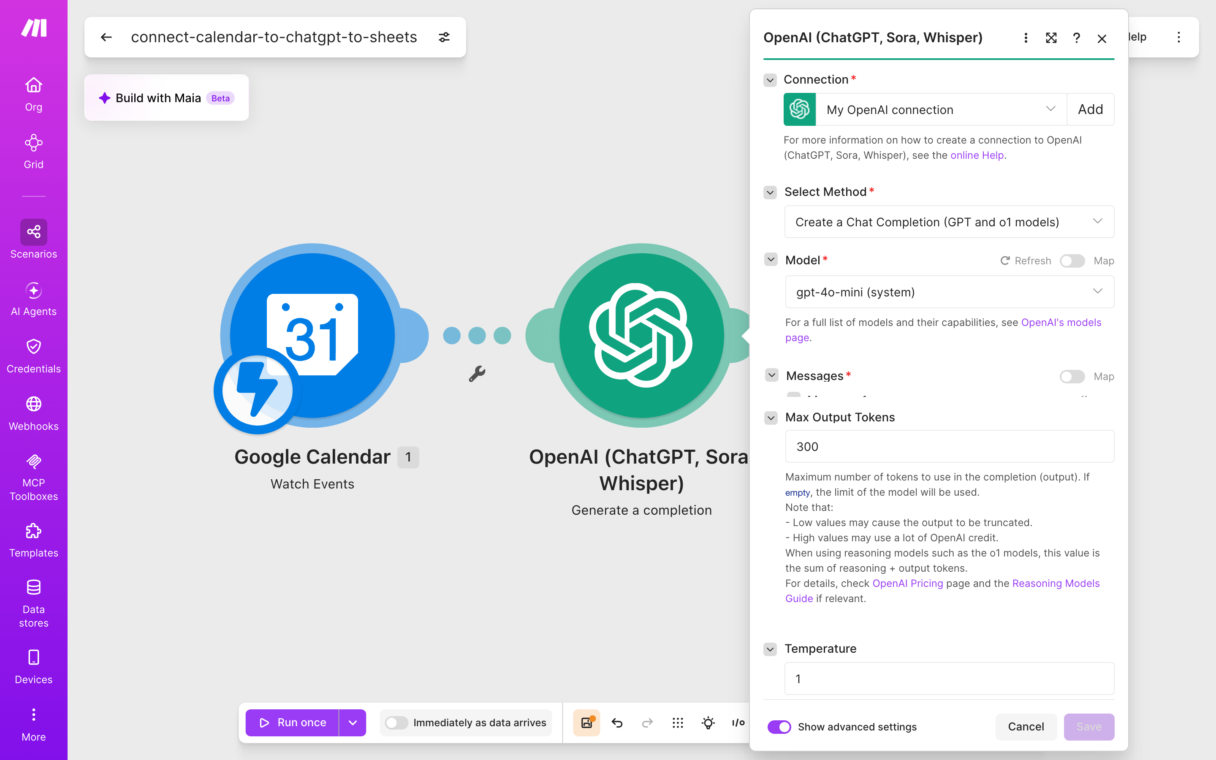Toggle Map switch for Model
1216x760 pixels.
point(1072,261)
